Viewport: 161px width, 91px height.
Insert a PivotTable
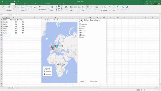3,8
